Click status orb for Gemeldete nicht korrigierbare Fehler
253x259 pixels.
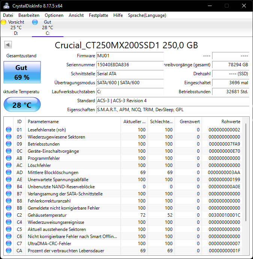[x=9, y=208]
